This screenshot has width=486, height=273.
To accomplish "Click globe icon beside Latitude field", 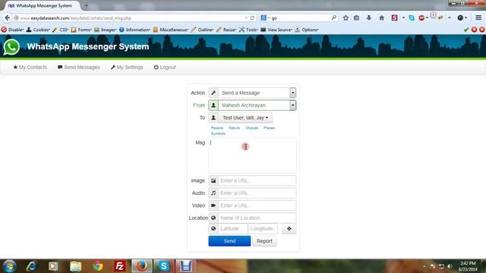I will (x=213, y=229).
